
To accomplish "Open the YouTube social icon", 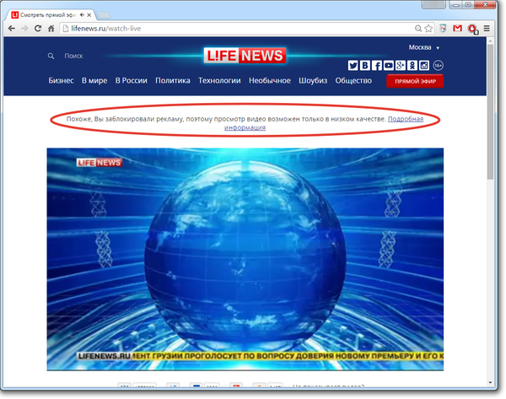I will click(x=389, y=66).
